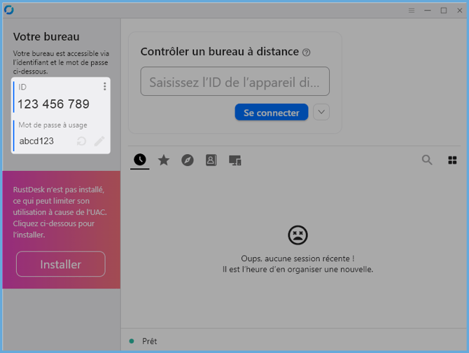Show help for remote desktop control

(307, 53)
